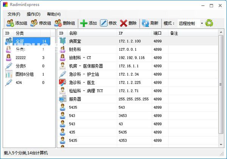The height and width of the screenshot is (159, 227).
Task: Click the doctor icon of 机房 - 医保服务器 row
Action: point(62,66)
